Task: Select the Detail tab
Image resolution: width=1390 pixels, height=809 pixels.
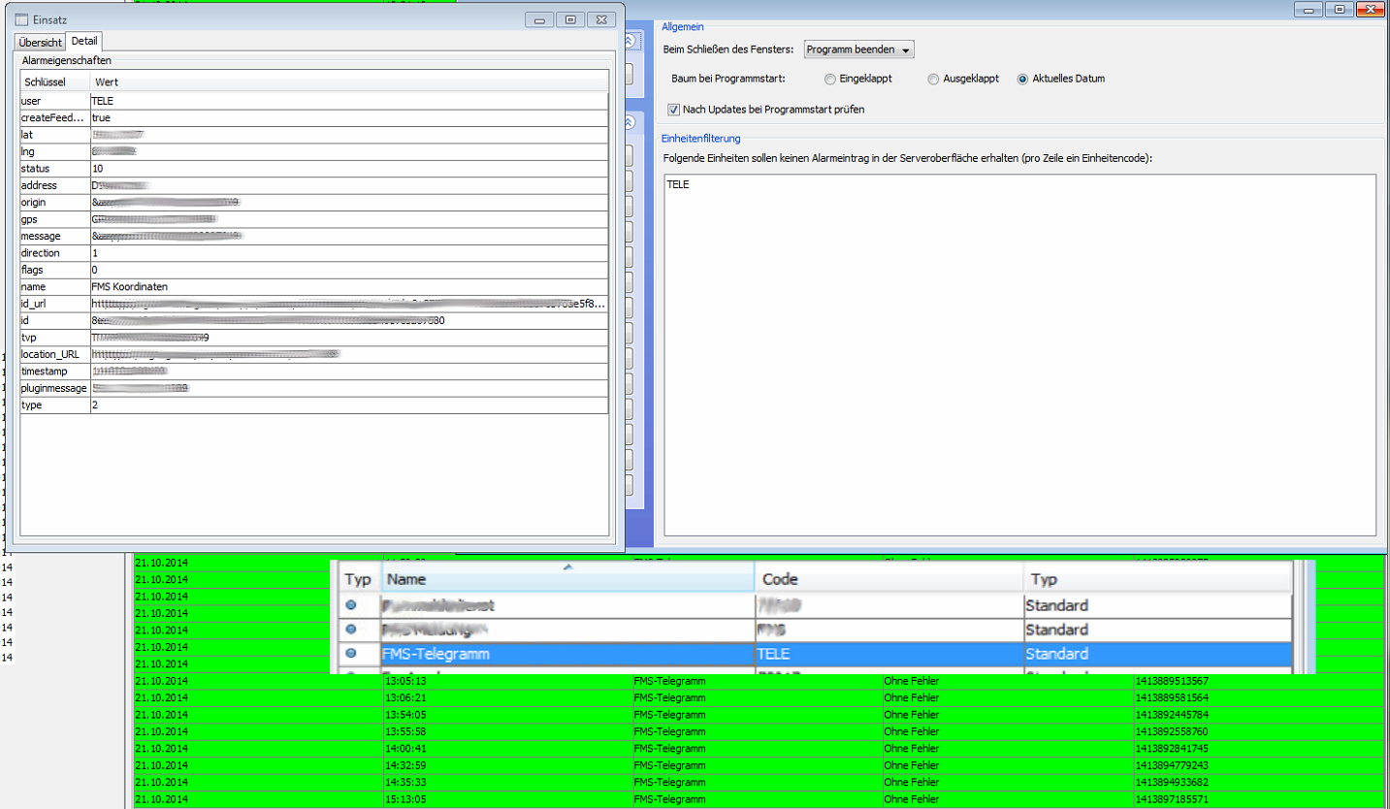Action: coord(84,42)
